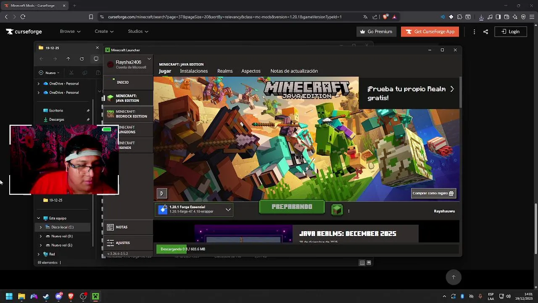Expand Nuevo vol (D:) node

[x=41, y=237]
